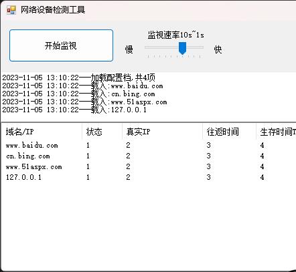Click the 生存时间 column header
Image resolution: width=296 pixels, height=272 pixels.
276,132
